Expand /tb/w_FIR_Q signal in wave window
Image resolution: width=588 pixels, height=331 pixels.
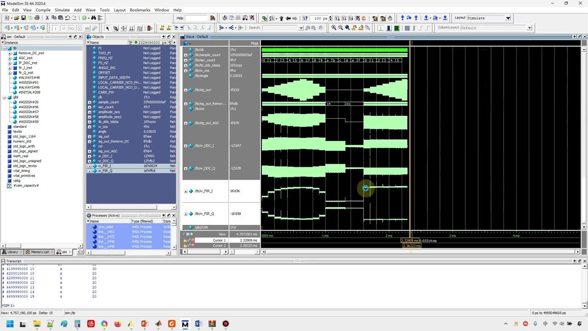point(186,214)
